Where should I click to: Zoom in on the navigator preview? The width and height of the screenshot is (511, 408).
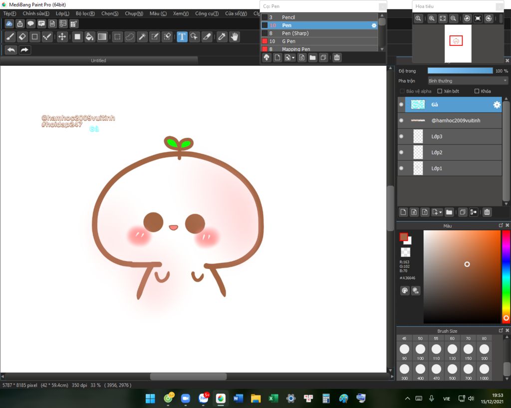pyautogui.click(x=432, y=18)
